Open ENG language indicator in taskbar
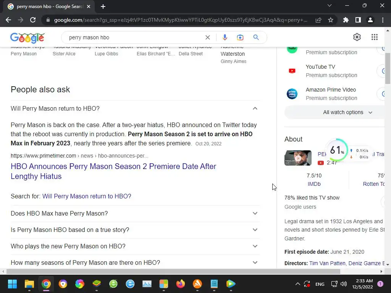 point(320,284)
